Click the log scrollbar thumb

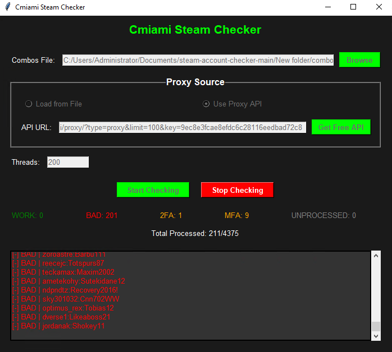pyautogui.click(x=376, y=326)
